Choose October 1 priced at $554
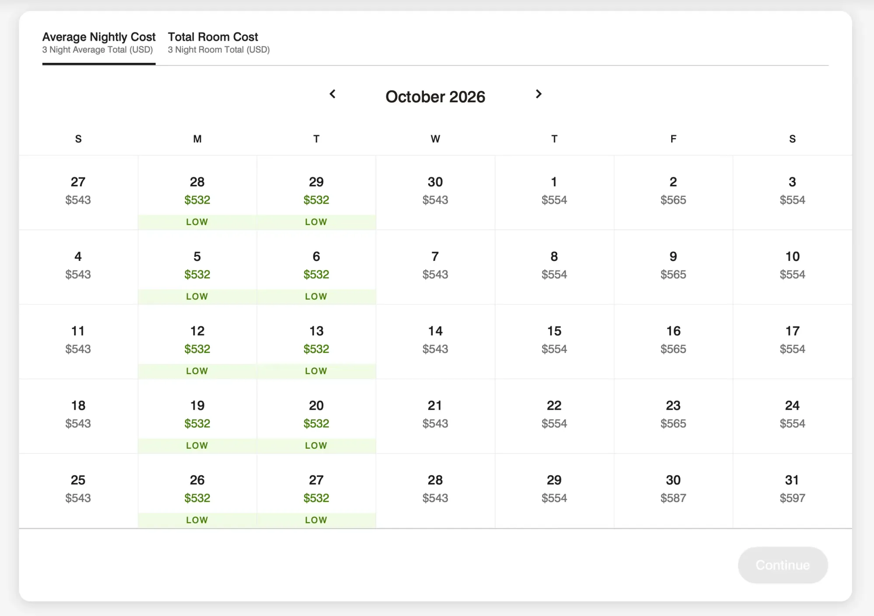Viewport: 874px width, 616px height. coord(554,193)
